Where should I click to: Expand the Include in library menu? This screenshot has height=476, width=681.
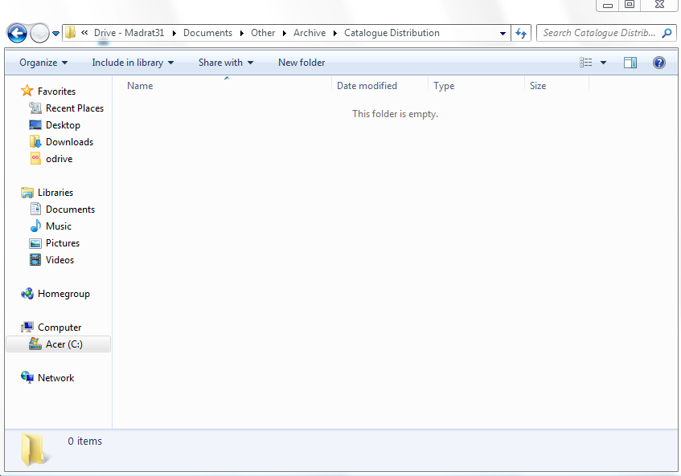[133, 63]
